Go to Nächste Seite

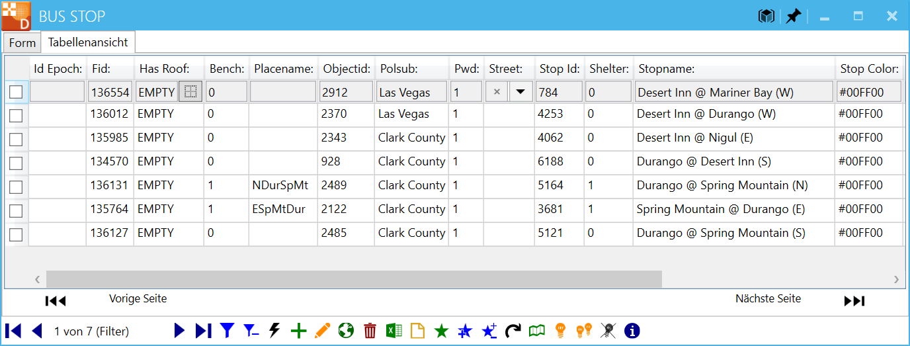768,299
